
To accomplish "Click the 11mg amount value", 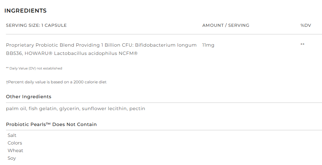I will click(208, 45).
